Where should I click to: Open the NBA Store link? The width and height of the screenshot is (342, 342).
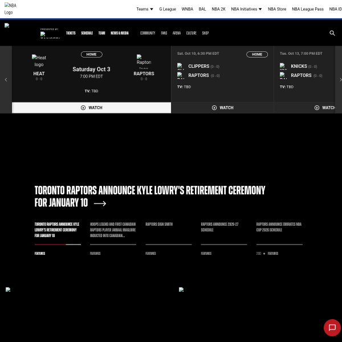(277, 9)
